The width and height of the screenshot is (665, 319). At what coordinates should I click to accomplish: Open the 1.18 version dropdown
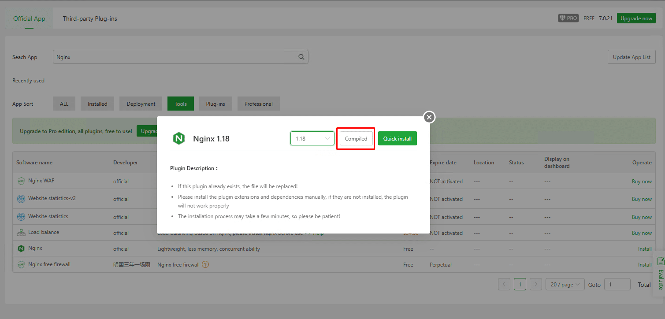pos(312,138)
